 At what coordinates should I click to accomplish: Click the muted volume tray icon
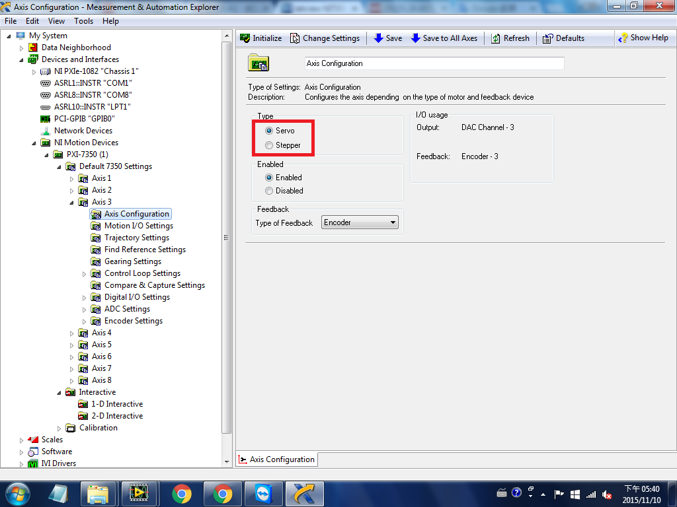click(x=607, y=494)
